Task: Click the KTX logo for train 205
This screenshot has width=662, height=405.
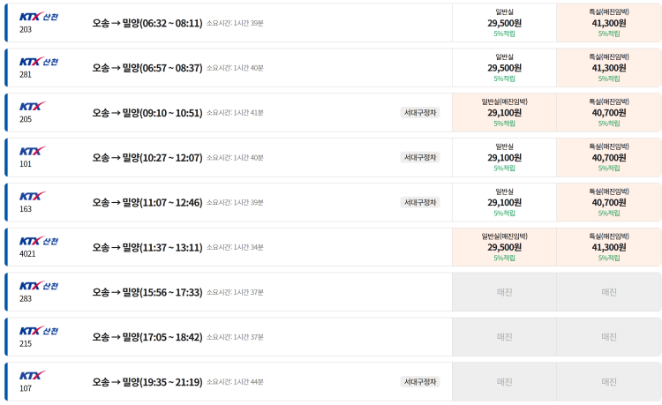Action: coord(33,106)
